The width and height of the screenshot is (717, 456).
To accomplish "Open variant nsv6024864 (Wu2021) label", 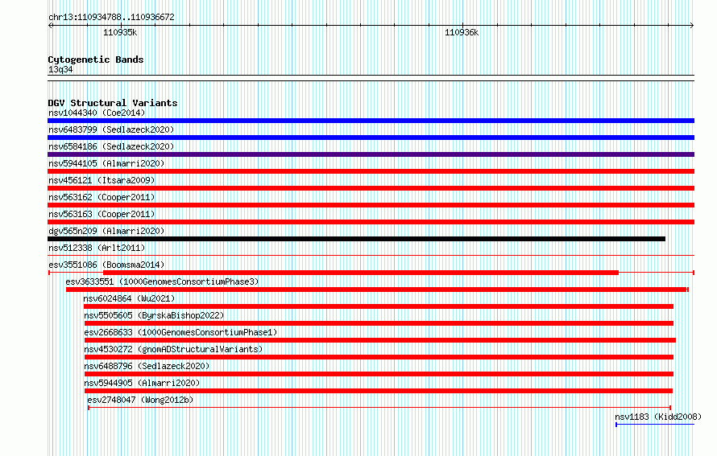I will tap(129, 298).
